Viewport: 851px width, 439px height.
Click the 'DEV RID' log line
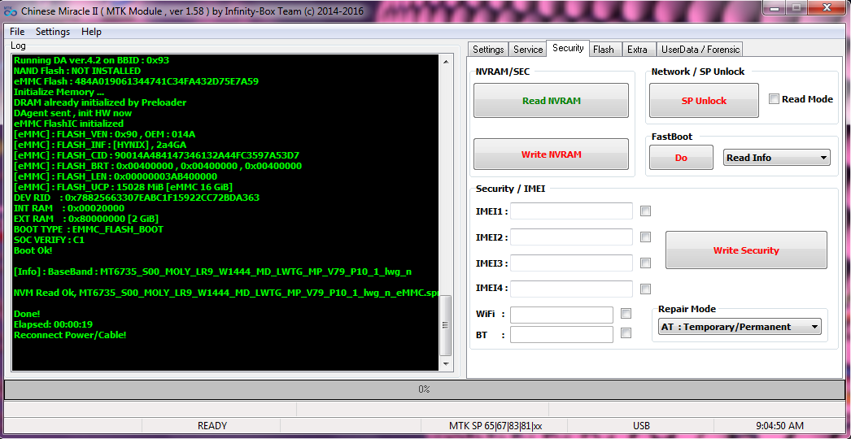[136, 198]
